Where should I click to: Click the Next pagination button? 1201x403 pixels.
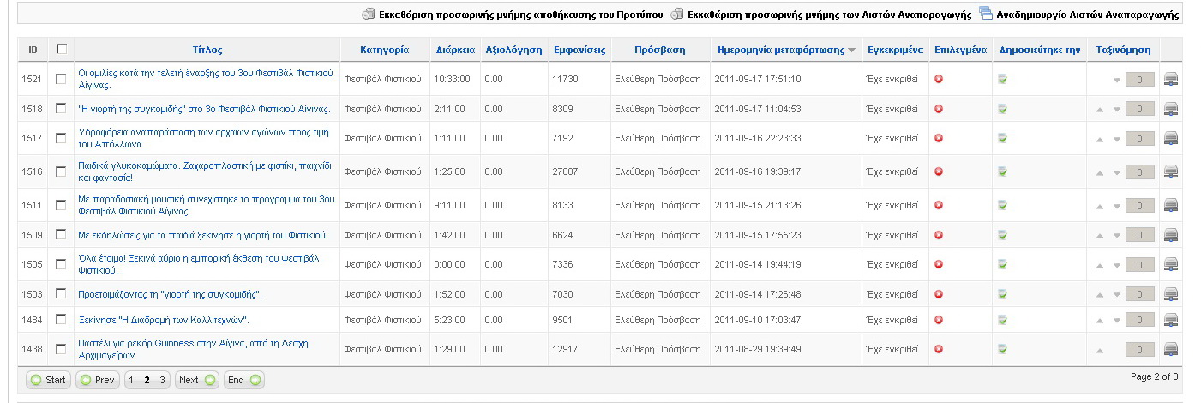click(196, 380)
